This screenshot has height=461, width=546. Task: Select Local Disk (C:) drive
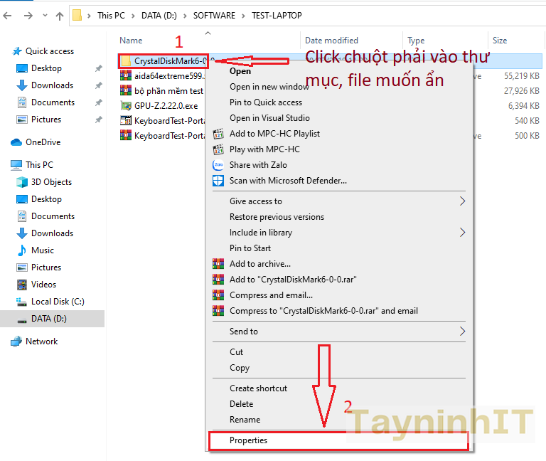[x=57, y=302]
